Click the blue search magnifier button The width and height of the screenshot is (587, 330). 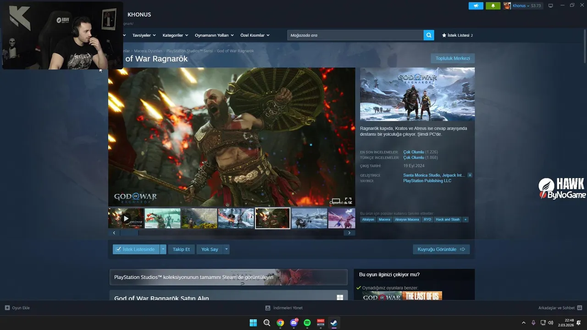tap(429, 35)
